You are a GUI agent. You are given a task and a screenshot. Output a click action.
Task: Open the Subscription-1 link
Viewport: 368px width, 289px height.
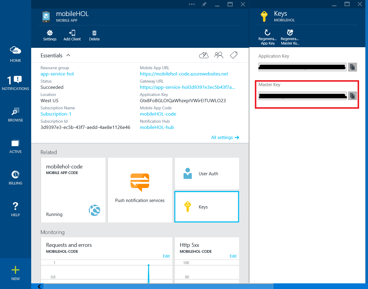coord(56,114)
